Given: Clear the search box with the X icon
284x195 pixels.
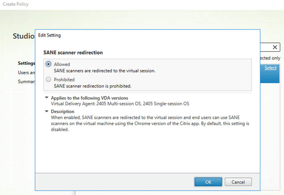Looking at the screenshot, I should pos(275,47).
